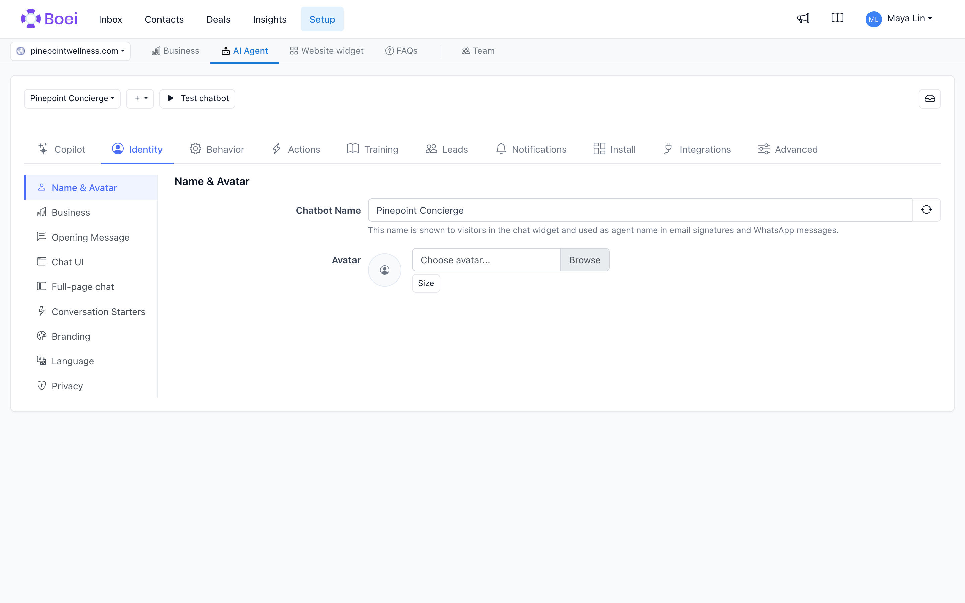Image resolution: width=965 pixels, height=603 pixels.
Task: Open the Advanced tab
Action: point(787,149)
